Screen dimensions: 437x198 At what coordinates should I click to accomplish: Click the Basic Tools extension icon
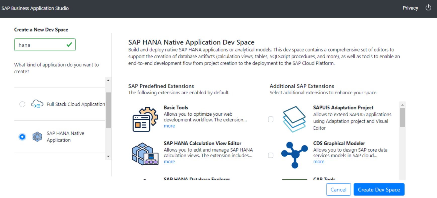pos(145,119)
